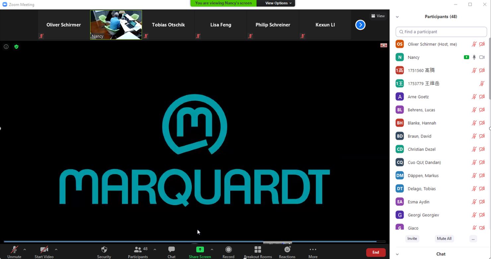Select participant 1751560 高腾

pos(441,70)
